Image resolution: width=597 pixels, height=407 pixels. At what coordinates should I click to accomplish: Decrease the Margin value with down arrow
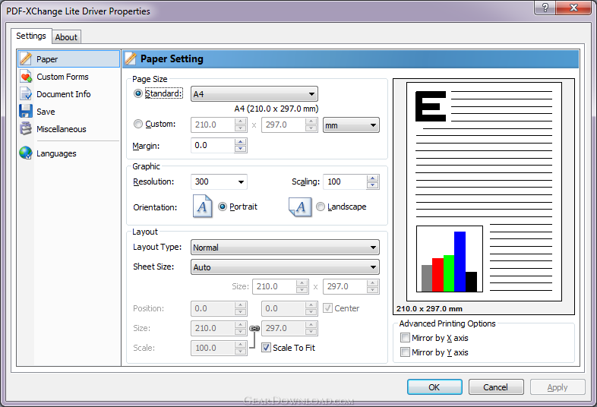coord(240,149)
